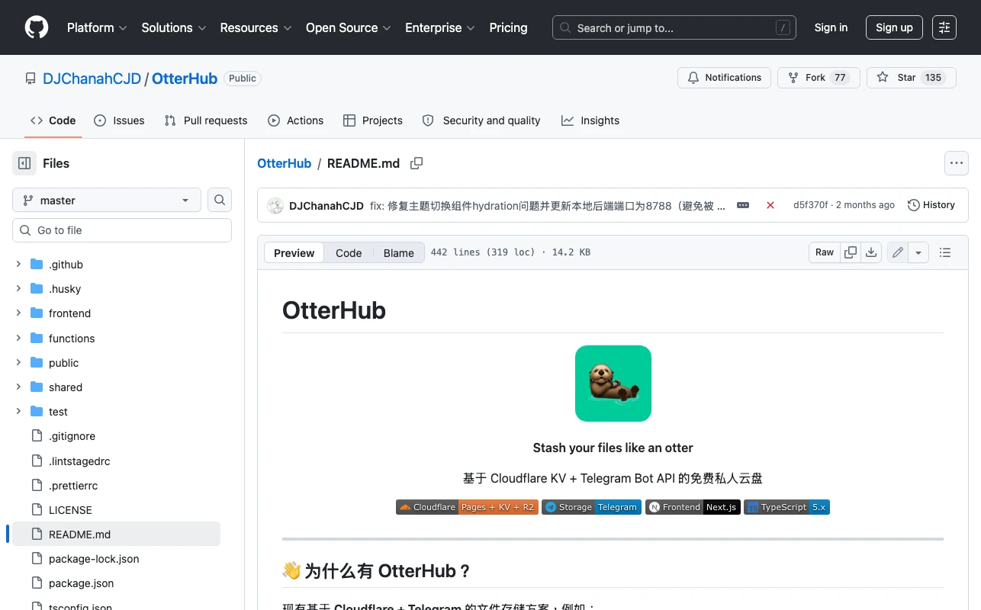Viewport: 981px width, 610px height.
Task: Copy raw file contents
Action: pyautogui.click(x=851, y=252)
